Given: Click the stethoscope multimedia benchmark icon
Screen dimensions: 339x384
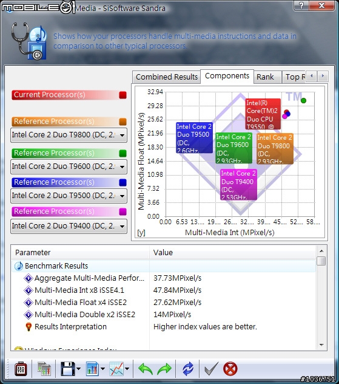Looking at the screenshot, I should point(29,41).
